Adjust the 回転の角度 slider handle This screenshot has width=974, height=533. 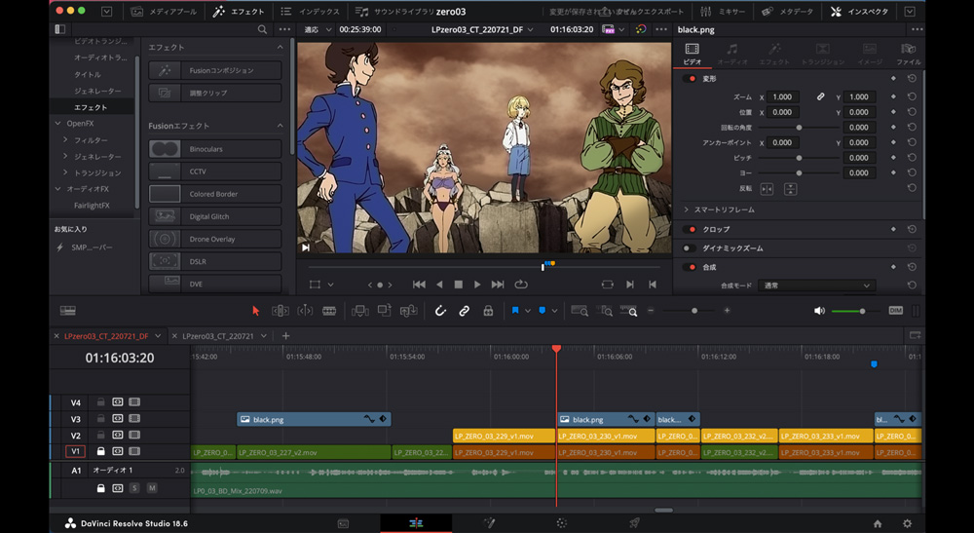point(800,128)
